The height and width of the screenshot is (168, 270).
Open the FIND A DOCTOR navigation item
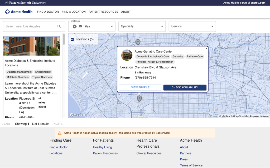[x=48, y=12]
